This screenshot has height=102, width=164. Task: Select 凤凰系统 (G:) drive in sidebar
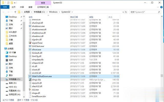15,91
